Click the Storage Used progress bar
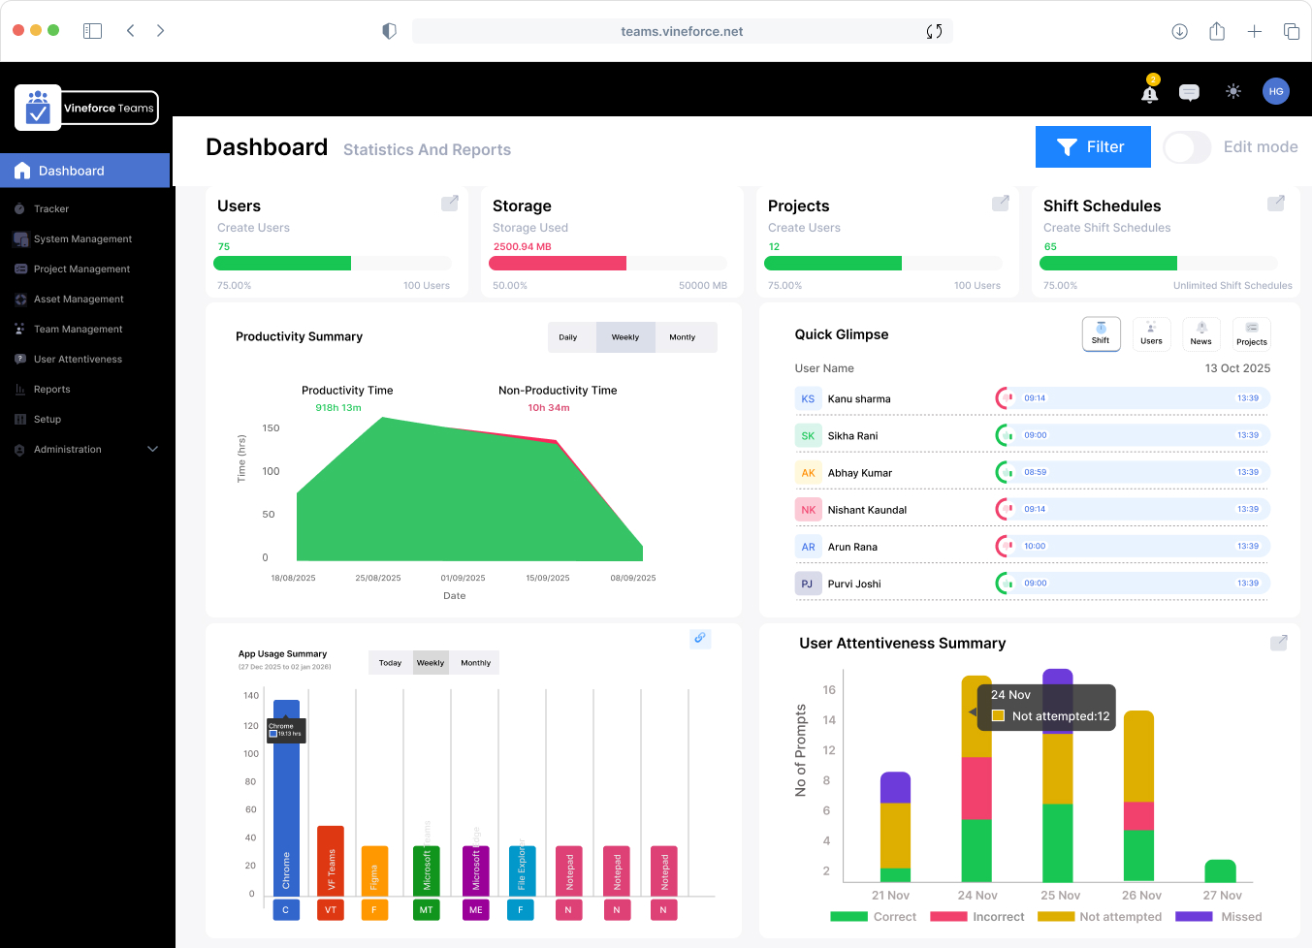 coord(608,263)
